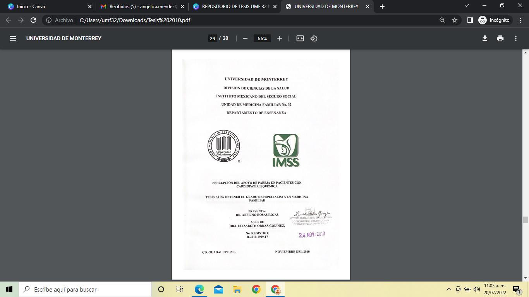Click the Universidad de Monterrey seal logo

coord(223,146)
